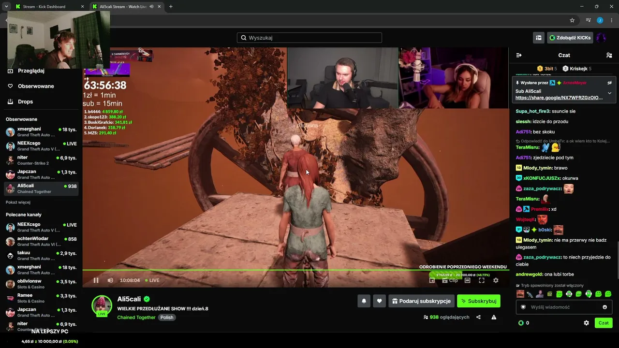The width and height of the screenshot is (619, 348).
Task: Open video player settings gear
Action: [496, 280]
